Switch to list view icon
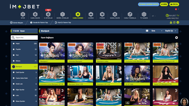The image size is (189, 106). (x=147, y=31)
